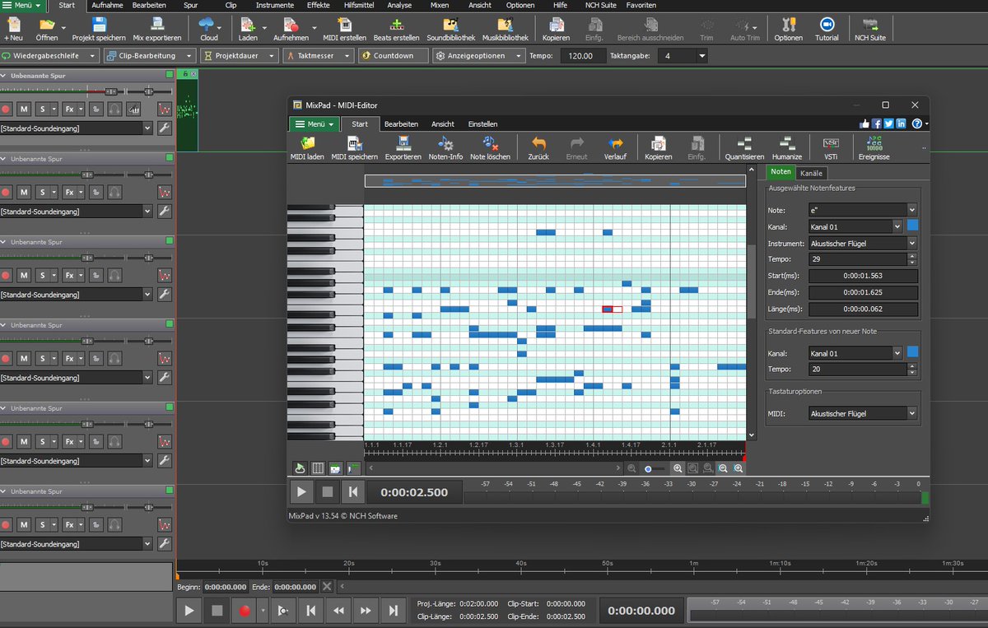Arm recording on the first track
Image resolution: width=988 pixels, height=628 pixels.
(7, 109)
